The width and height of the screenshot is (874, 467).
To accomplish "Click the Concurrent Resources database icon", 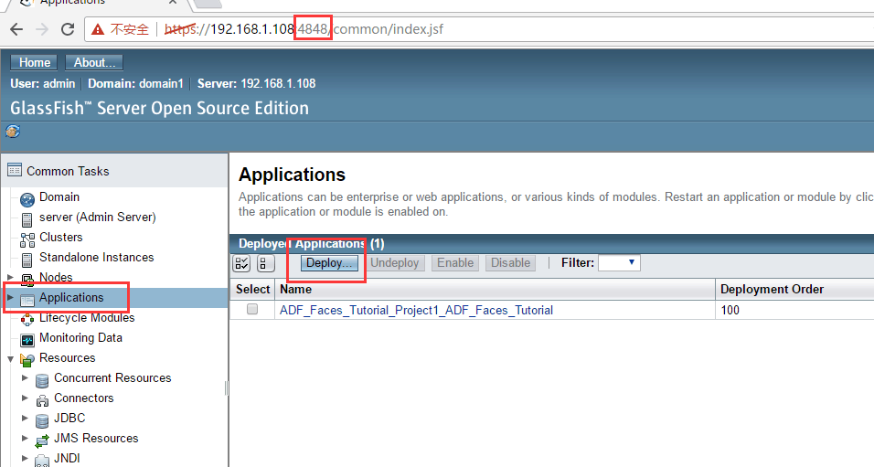I will coord(42,380).
